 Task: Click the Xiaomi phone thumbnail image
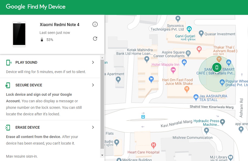(x=19, y=34)
